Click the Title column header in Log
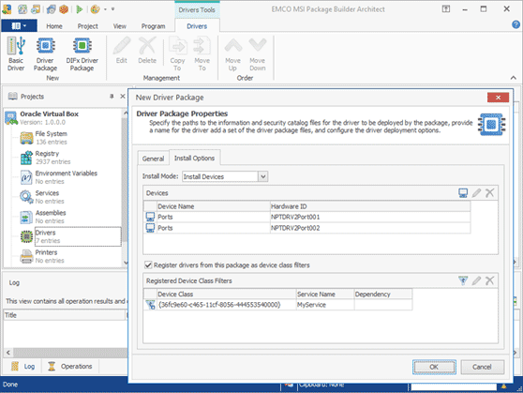The image size is (523, 393). coord(64,315)
